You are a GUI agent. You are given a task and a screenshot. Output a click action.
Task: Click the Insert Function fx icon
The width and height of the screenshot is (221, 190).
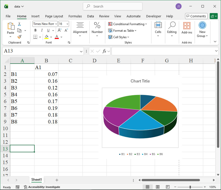point(104,51)
